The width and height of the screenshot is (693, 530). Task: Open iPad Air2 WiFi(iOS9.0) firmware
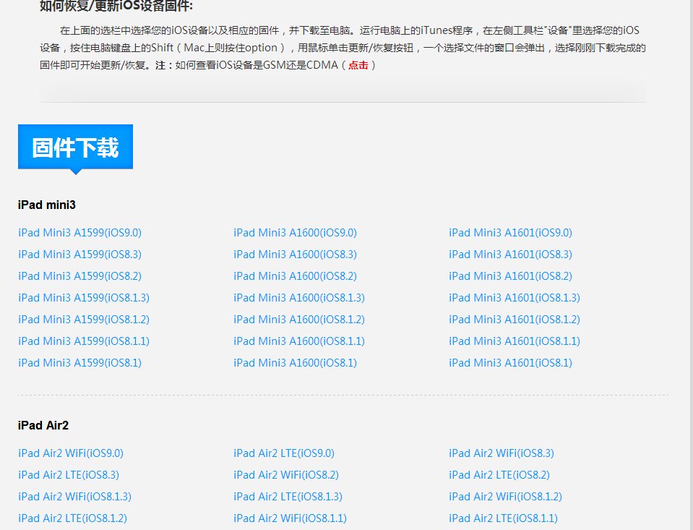71,453
